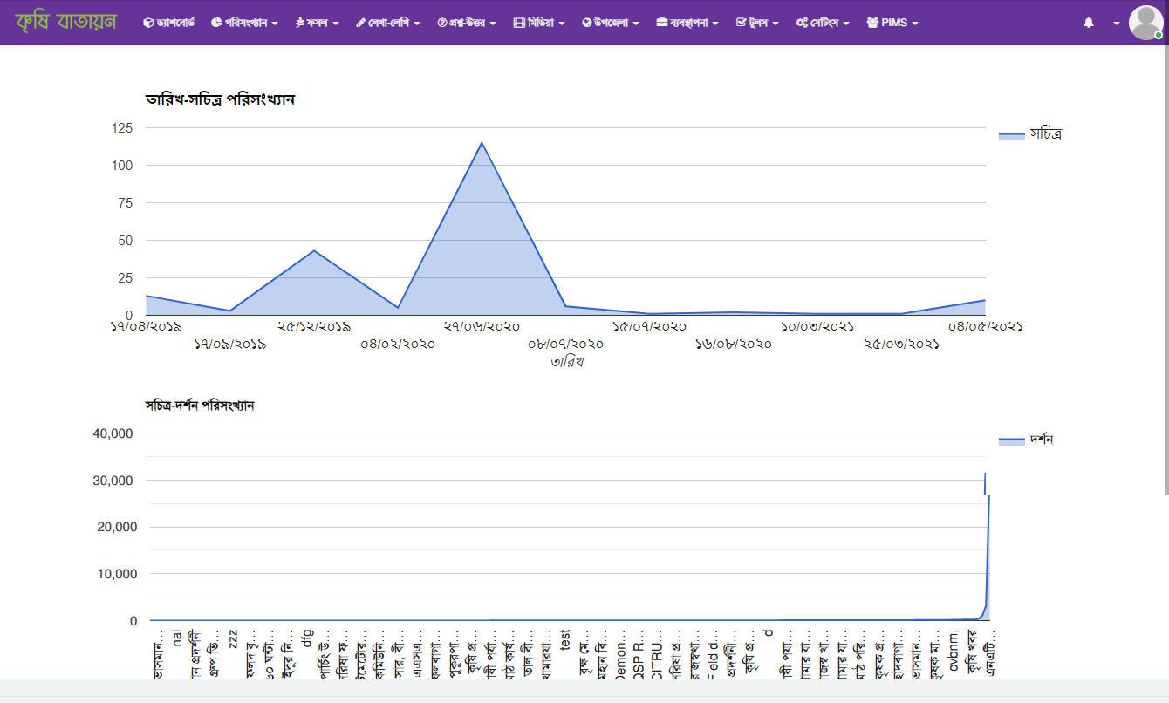Click the x-axis date ১৫/০৭/২০২০
The width and height of the screenshot is (1169, 703).
650,326
